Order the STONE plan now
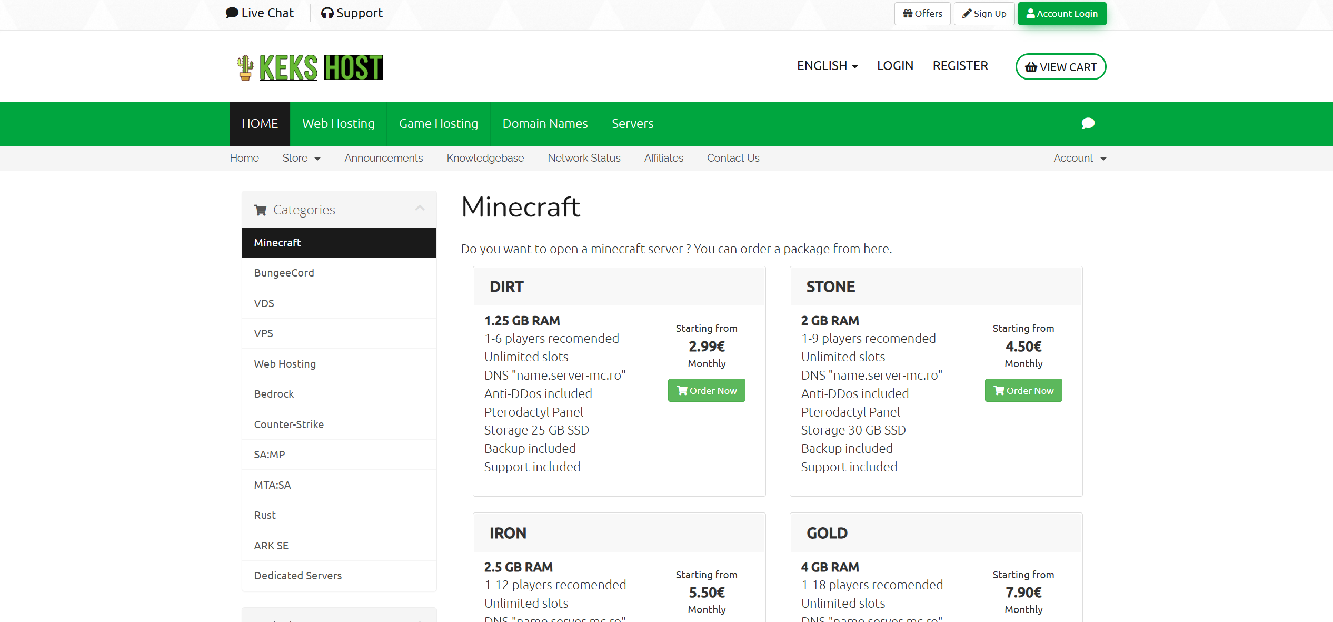 pyautogui.click(x=1023, y=390)
